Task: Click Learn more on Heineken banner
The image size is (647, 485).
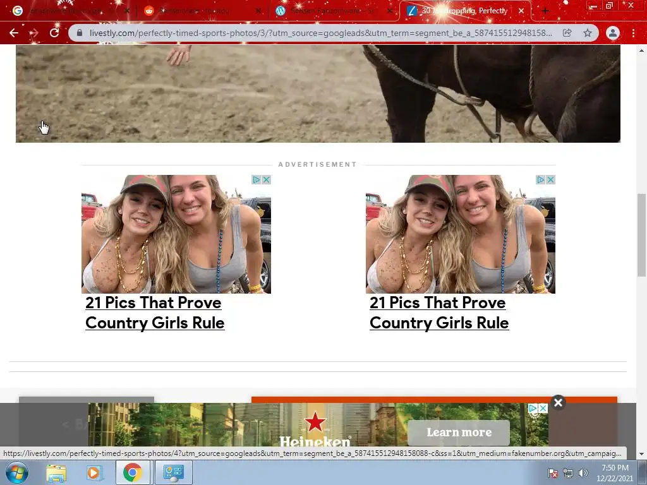Action: (459, 433)
